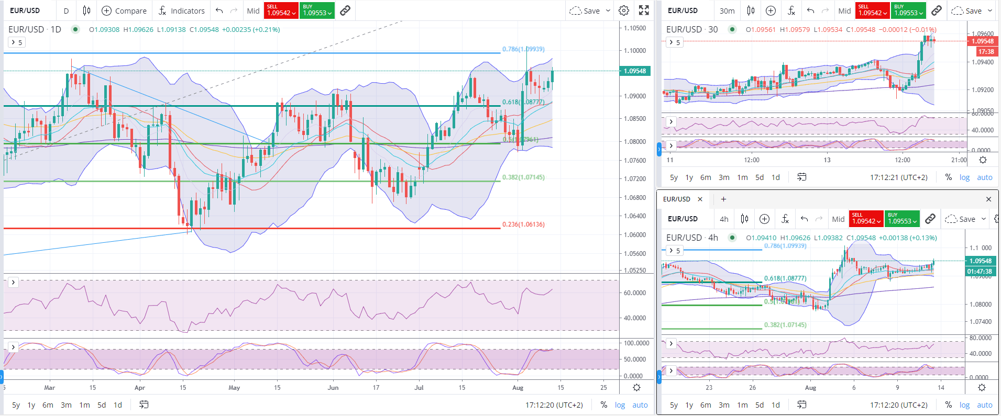
Task: Open Indicators in the daily chart toolbar
Action: pos(181,10)
